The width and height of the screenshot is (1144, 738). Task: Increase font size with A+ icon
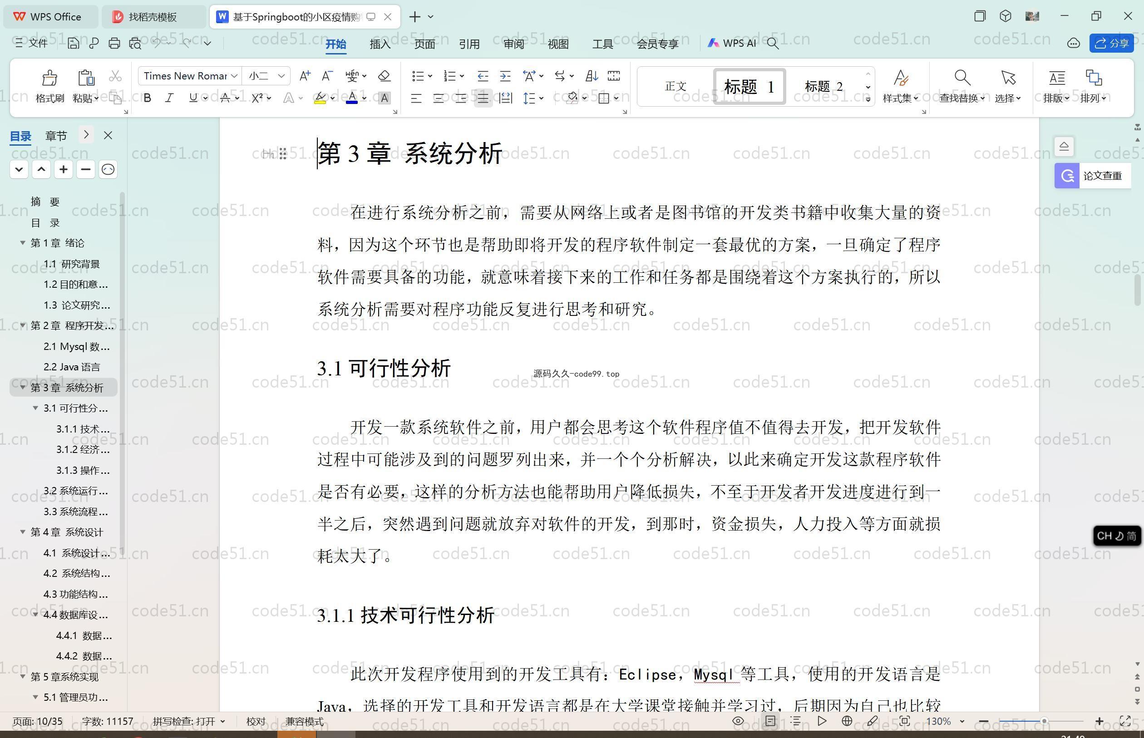(x=305, y=76)
